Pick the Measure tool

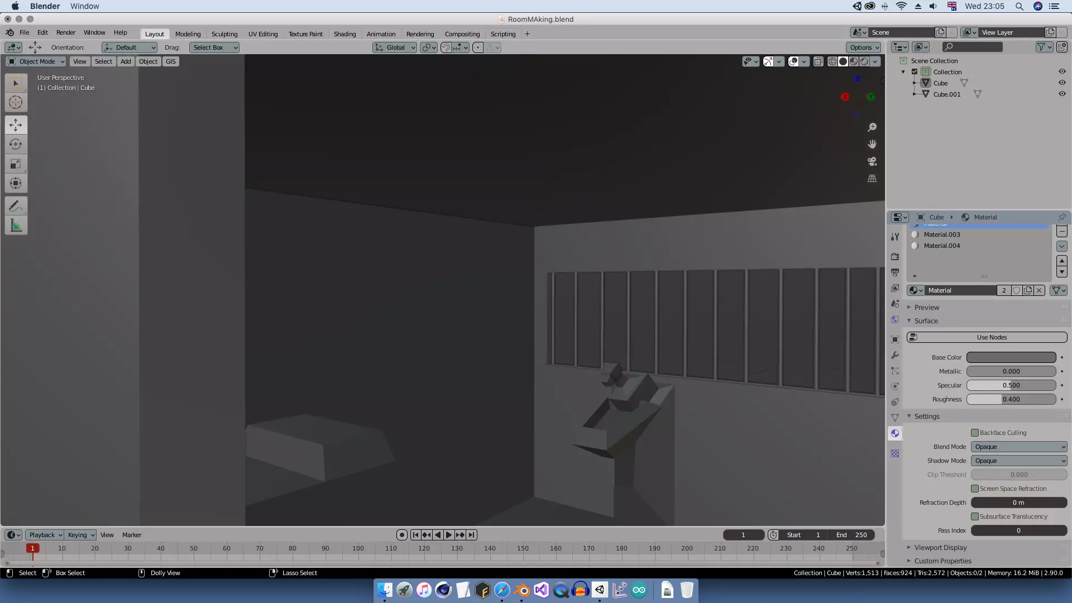tap(16, 226)
